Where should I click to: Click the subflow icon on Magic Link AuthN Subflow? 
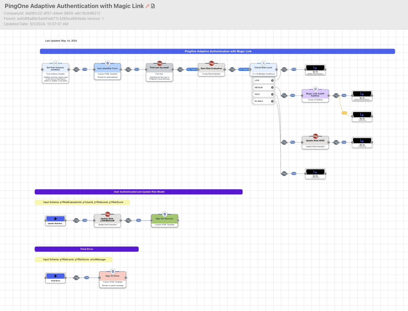pyautogui.click(x=315, y=89)
